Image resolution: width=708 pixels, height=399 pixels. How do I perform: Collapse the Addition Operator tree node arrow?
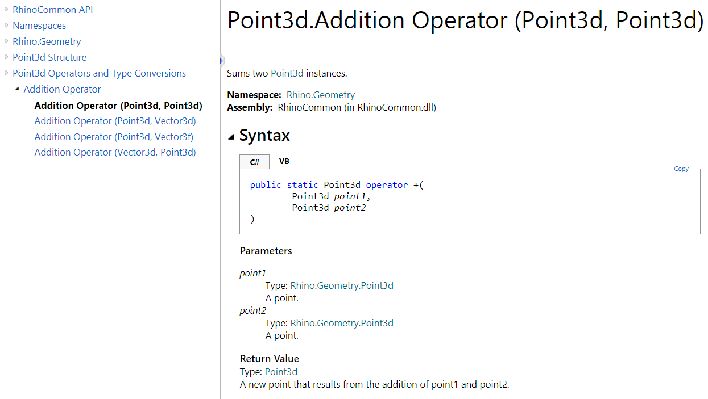coord(18,89)
